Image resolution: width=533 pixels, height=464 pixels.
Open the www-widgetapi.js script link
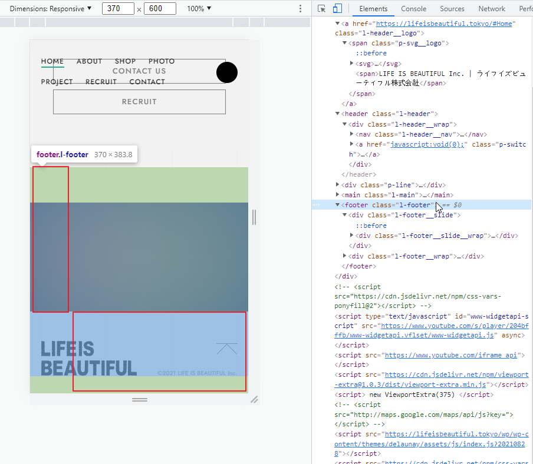click(432, 330)
